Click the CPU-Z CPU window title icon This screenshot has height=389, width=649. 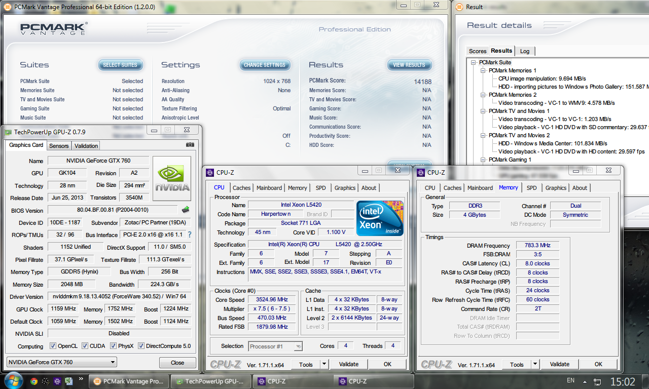pos(210,172)
